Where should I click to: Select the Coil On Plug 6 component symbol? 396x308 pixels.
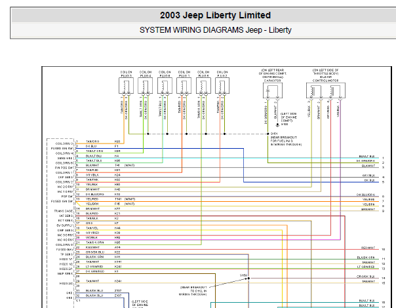tap(165, 86)
